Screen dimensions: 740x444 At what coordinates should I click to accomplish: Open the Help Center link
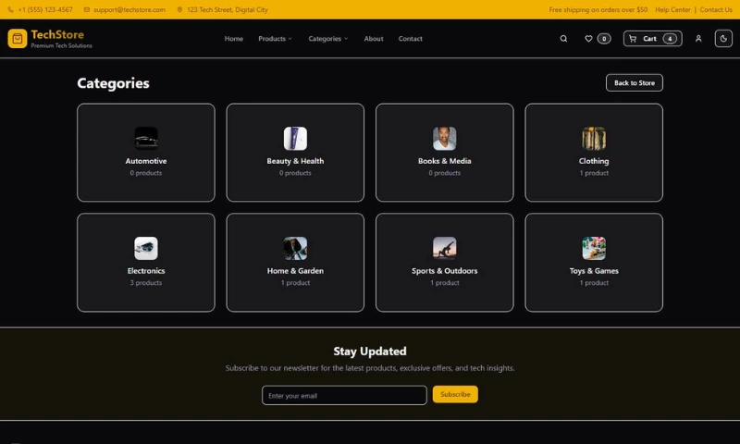click(672, 9)
